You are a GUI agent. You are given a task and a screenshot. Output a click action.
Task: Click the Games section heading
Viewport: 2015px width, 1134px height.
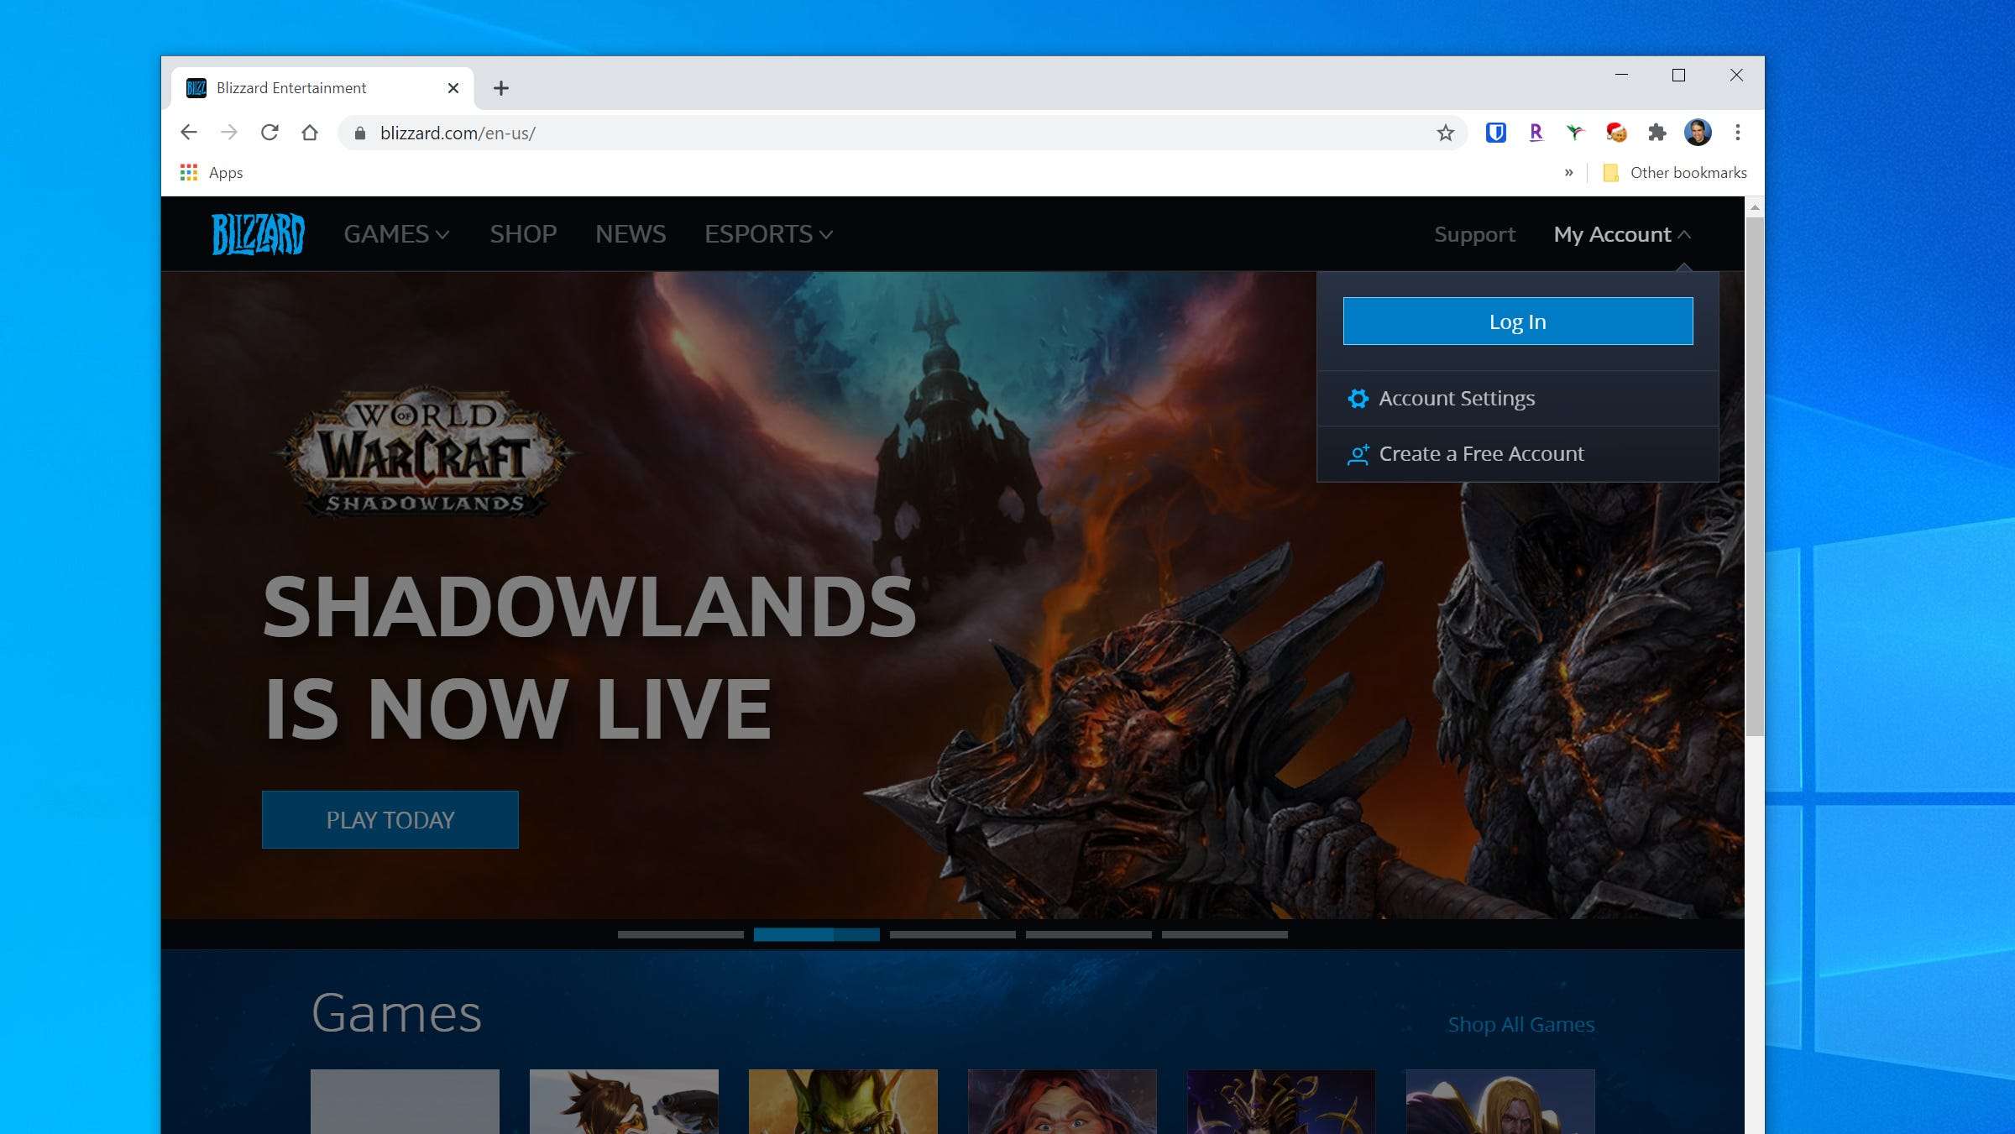point(396,1013)
